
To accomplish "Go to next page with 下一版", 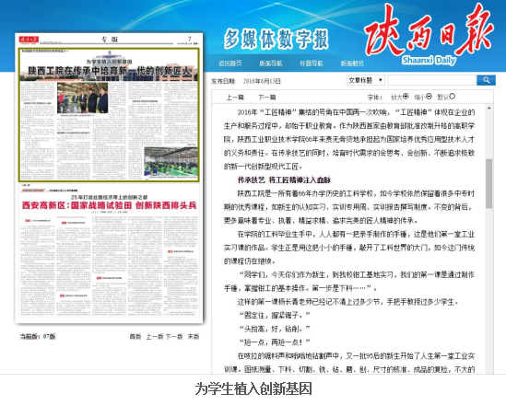I will 174,336.
